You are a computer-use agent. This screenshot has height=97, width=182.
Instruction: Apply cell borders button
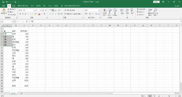tap(30, 14)
